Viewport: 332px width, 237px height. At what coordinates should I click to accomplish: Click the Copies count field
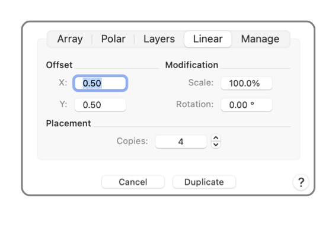(181, 142)
